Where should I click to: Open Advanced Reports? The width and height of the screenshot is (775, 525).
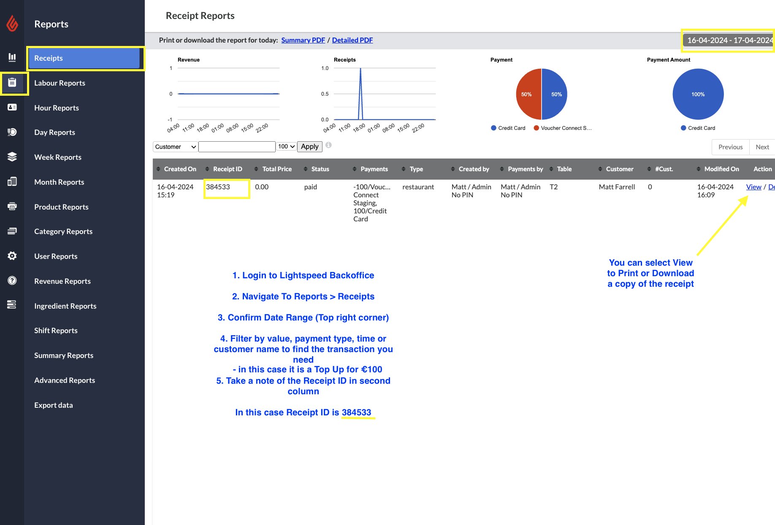(x=65, y=380)
